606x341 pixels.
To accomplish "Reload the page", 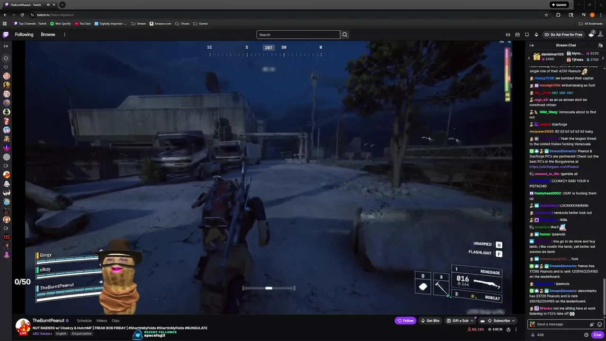I will [x=22, y=15].
